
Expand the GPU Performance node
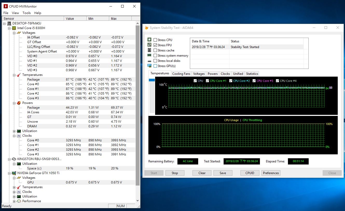coord(14,201)
